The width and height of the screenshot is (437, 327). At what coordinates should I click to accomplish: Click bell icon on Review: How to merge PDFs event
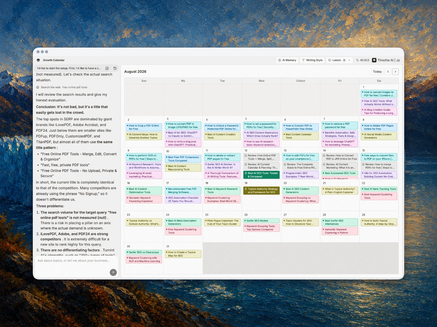click(363, 164)
